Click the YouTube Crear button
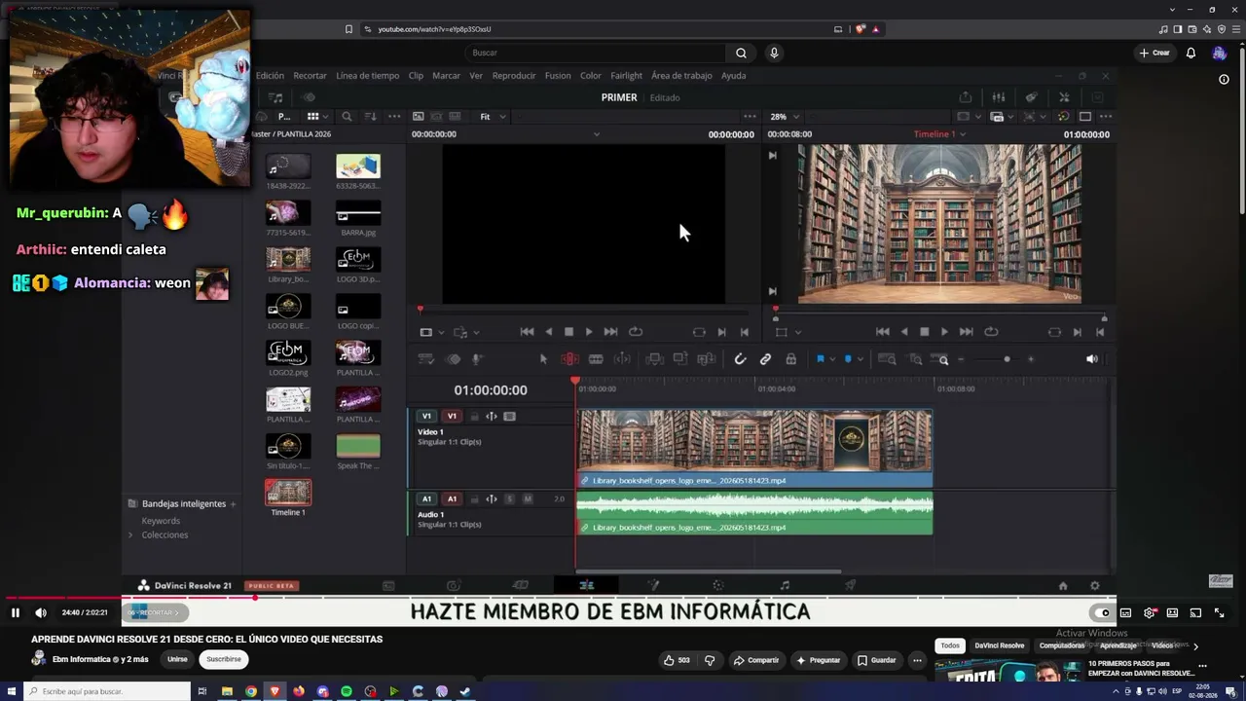Viewport: 1246px width, 701px height. point(1154,53)
